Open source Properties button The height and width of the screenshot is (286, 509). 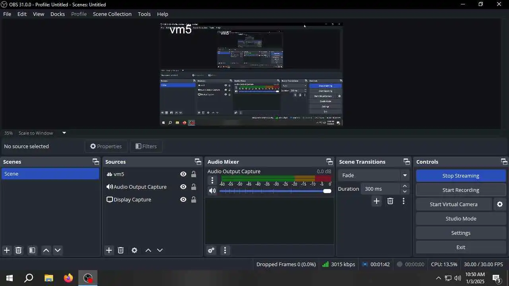[106, 146]
